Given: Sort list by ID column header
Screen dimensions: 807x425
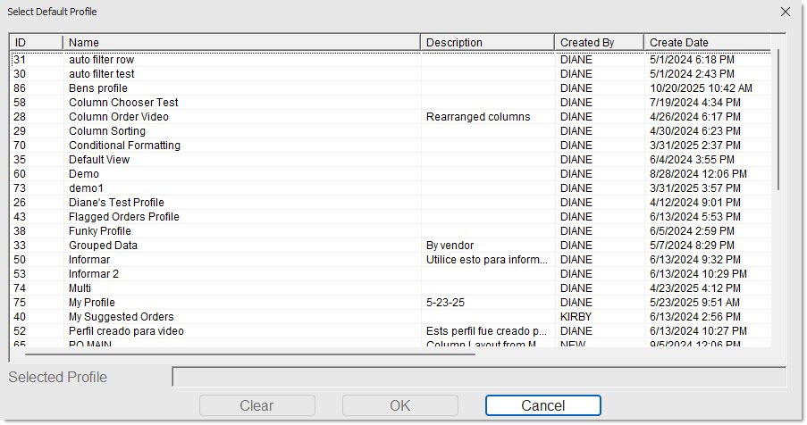Looking at the screenshot, I should point(36,42).
